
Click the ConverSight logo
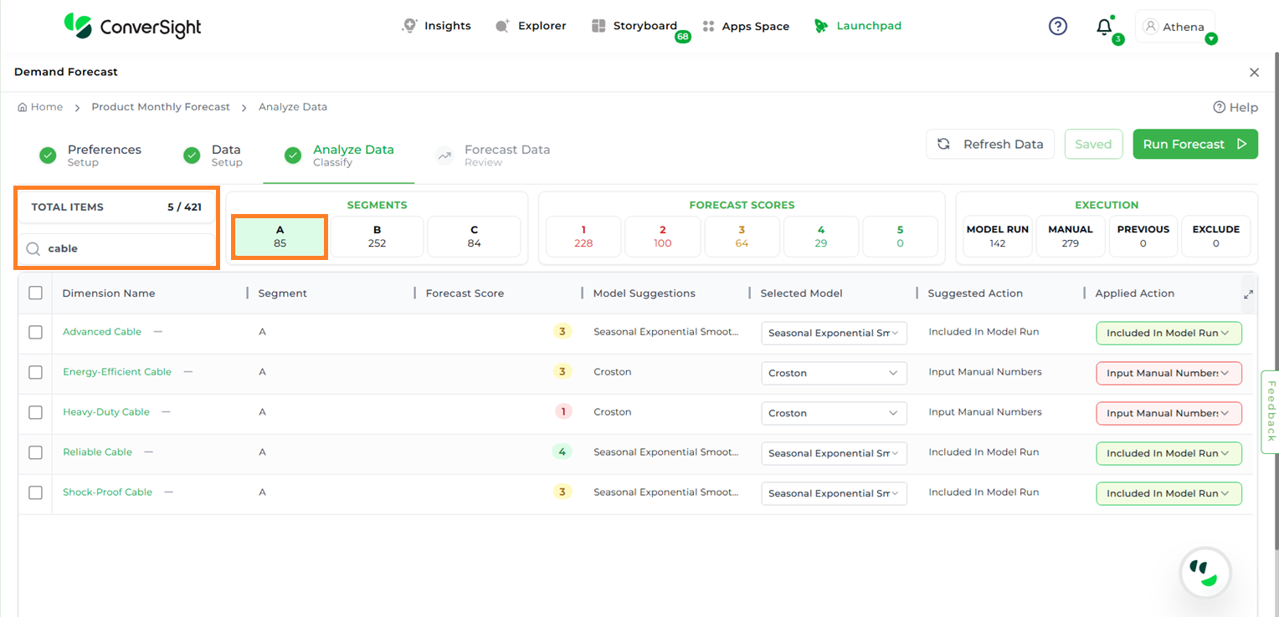[x=133, y=26]
